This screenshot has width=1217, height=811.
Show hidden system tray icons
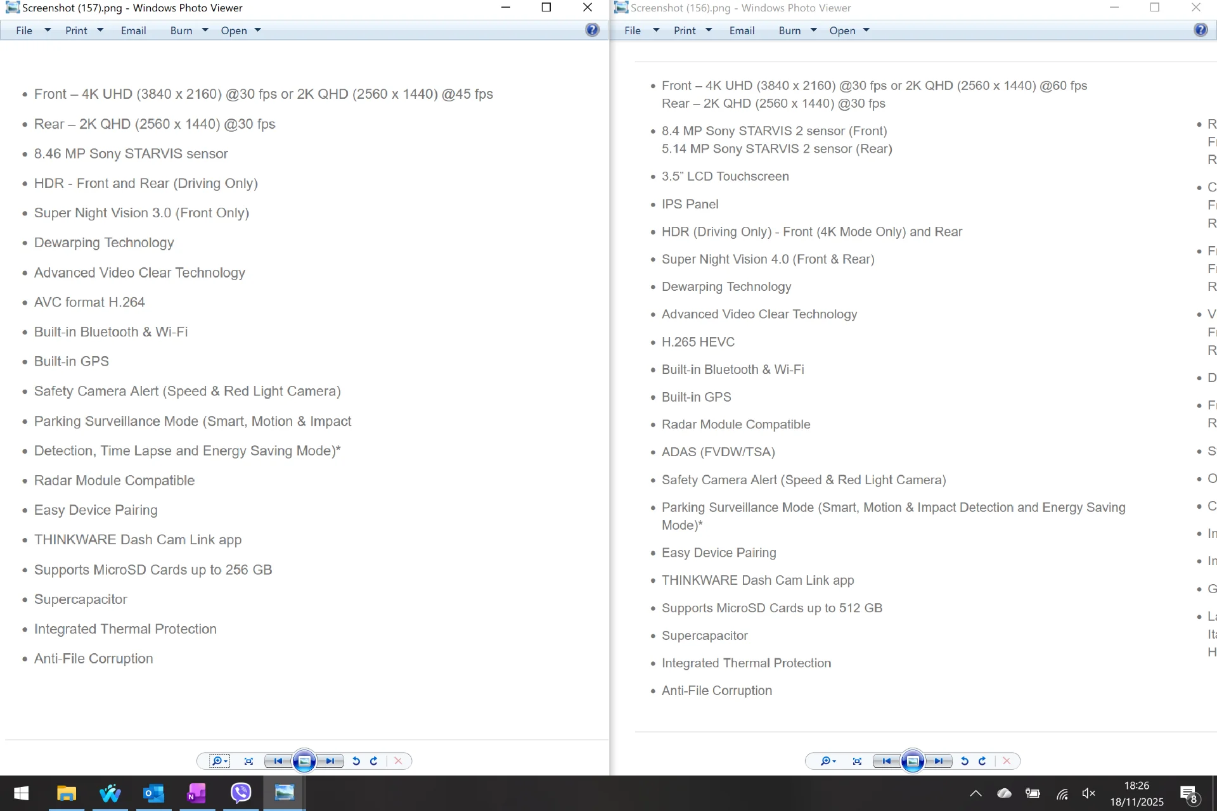point(976,793)
